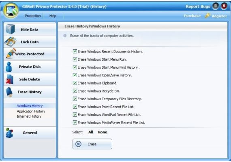Click the Hide Data safe icon

[x=10, y=29]
